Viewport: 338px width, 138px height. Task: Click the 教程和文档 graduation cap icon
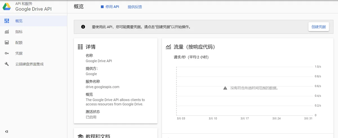80,136
